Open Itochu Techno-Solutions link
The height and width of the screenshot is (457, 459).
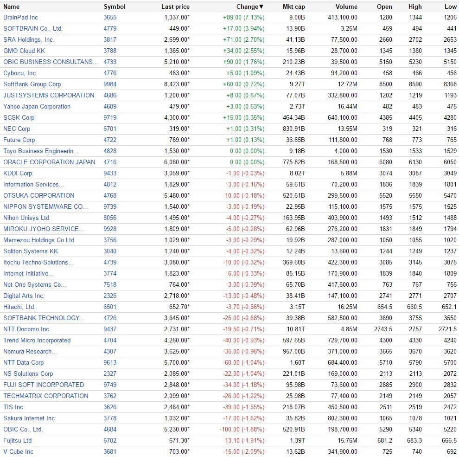point(38,262)
